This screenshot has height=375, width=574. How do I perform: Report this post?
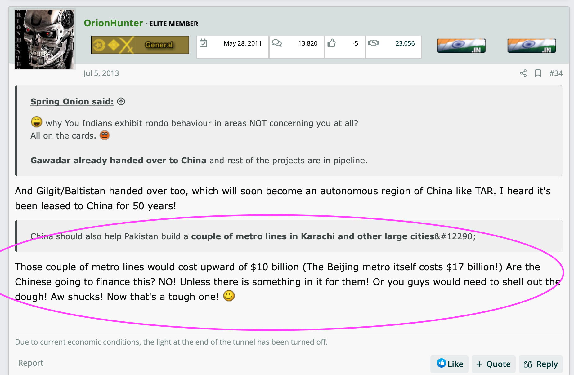coord(30,363)
